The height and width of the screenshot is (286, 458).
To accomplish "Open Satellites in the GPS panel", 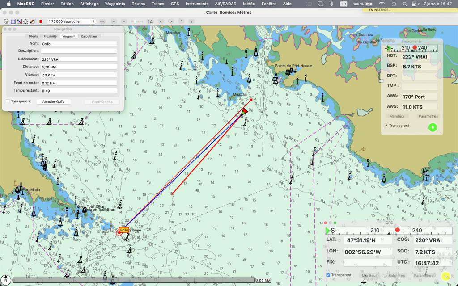I will click(396, 276).
